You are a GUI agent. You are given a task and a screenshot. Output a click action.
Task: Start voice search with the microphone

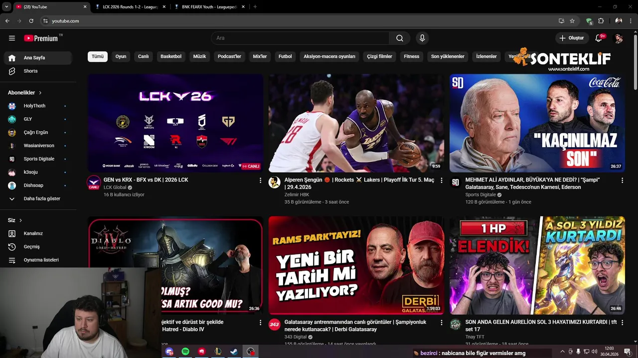point(422,38)
